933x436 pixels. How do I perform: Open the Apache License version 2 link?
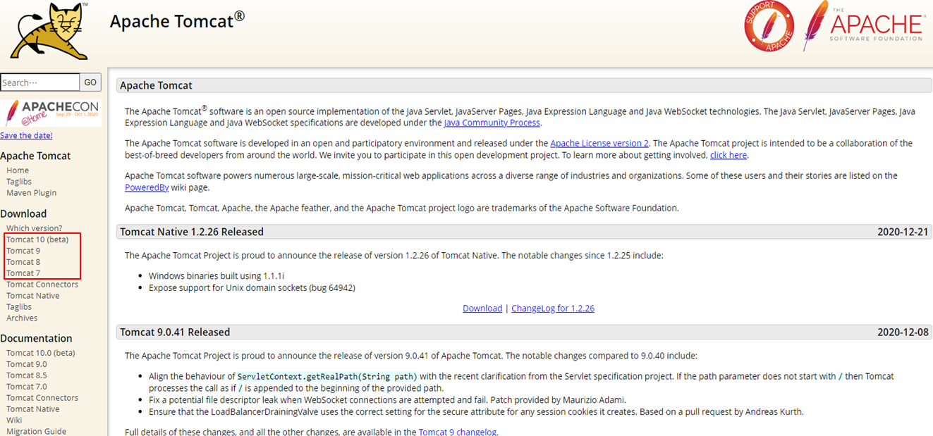(599, 143)
